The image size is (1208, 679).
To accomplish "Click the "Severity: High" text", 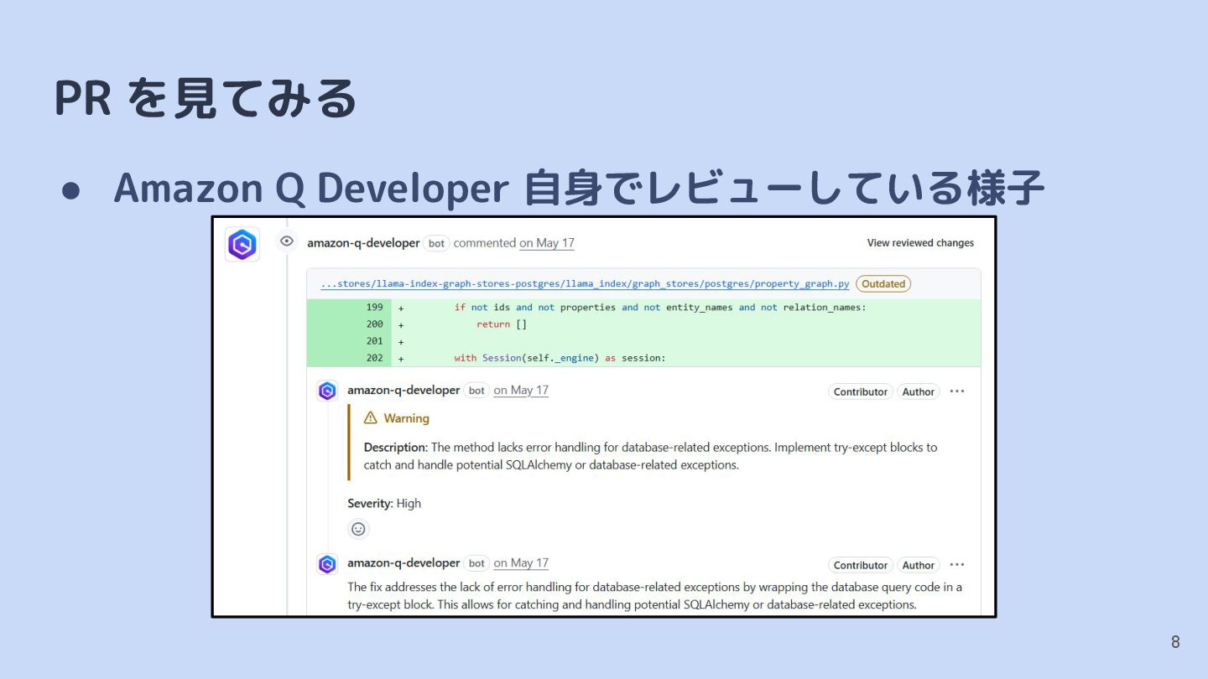I will click(384, 504).
